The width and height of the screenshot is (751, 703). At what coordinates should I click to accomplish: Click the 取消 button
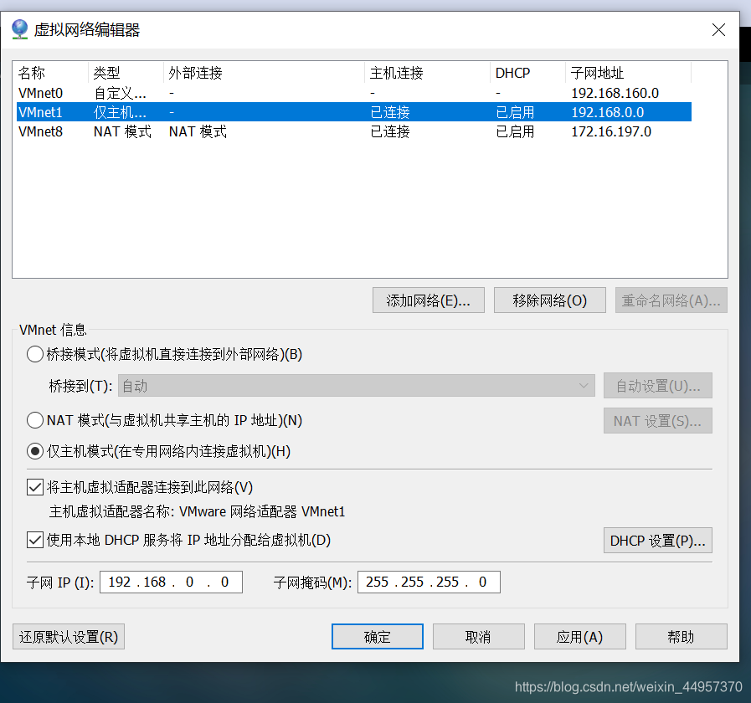[x=478, y=636]
